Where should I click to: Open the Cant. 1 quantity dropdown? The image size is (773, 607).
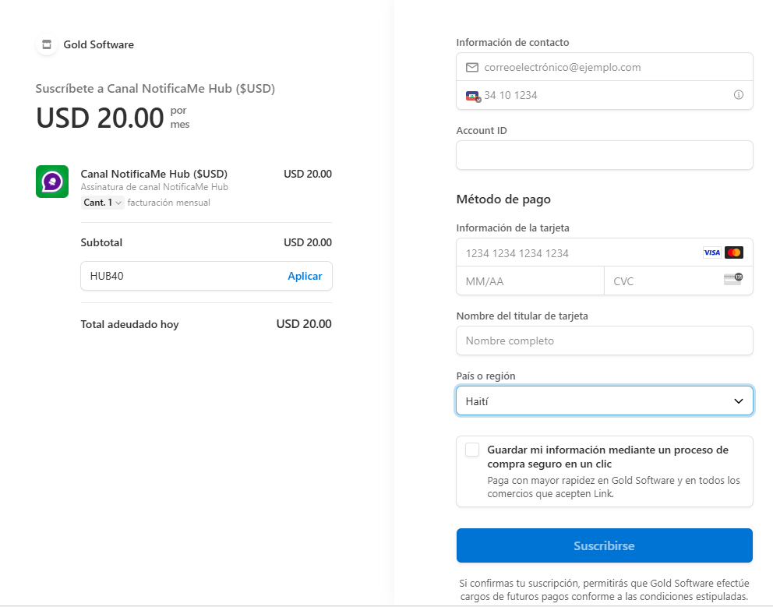[x=102, y=202]
